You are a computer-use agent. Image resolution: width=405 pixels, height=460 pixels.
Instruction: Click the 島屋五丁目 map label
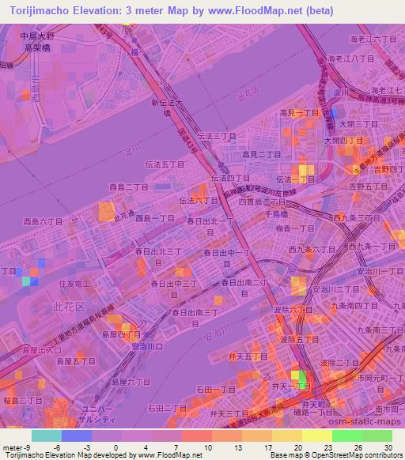click(x=76, y=361)
